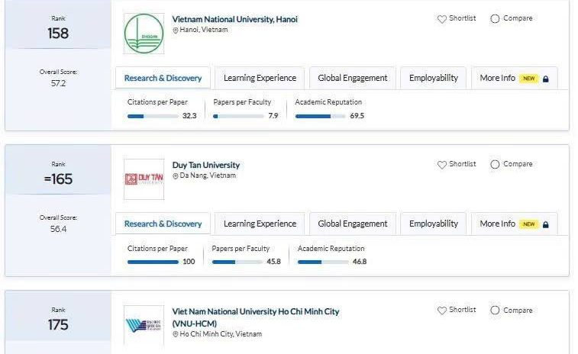
Task: Open More Info tab for Hanoi university
Action: (x=514, y=78)
